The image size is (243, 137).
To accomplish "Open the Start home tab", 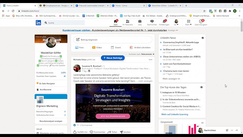I will pos(116,23).
